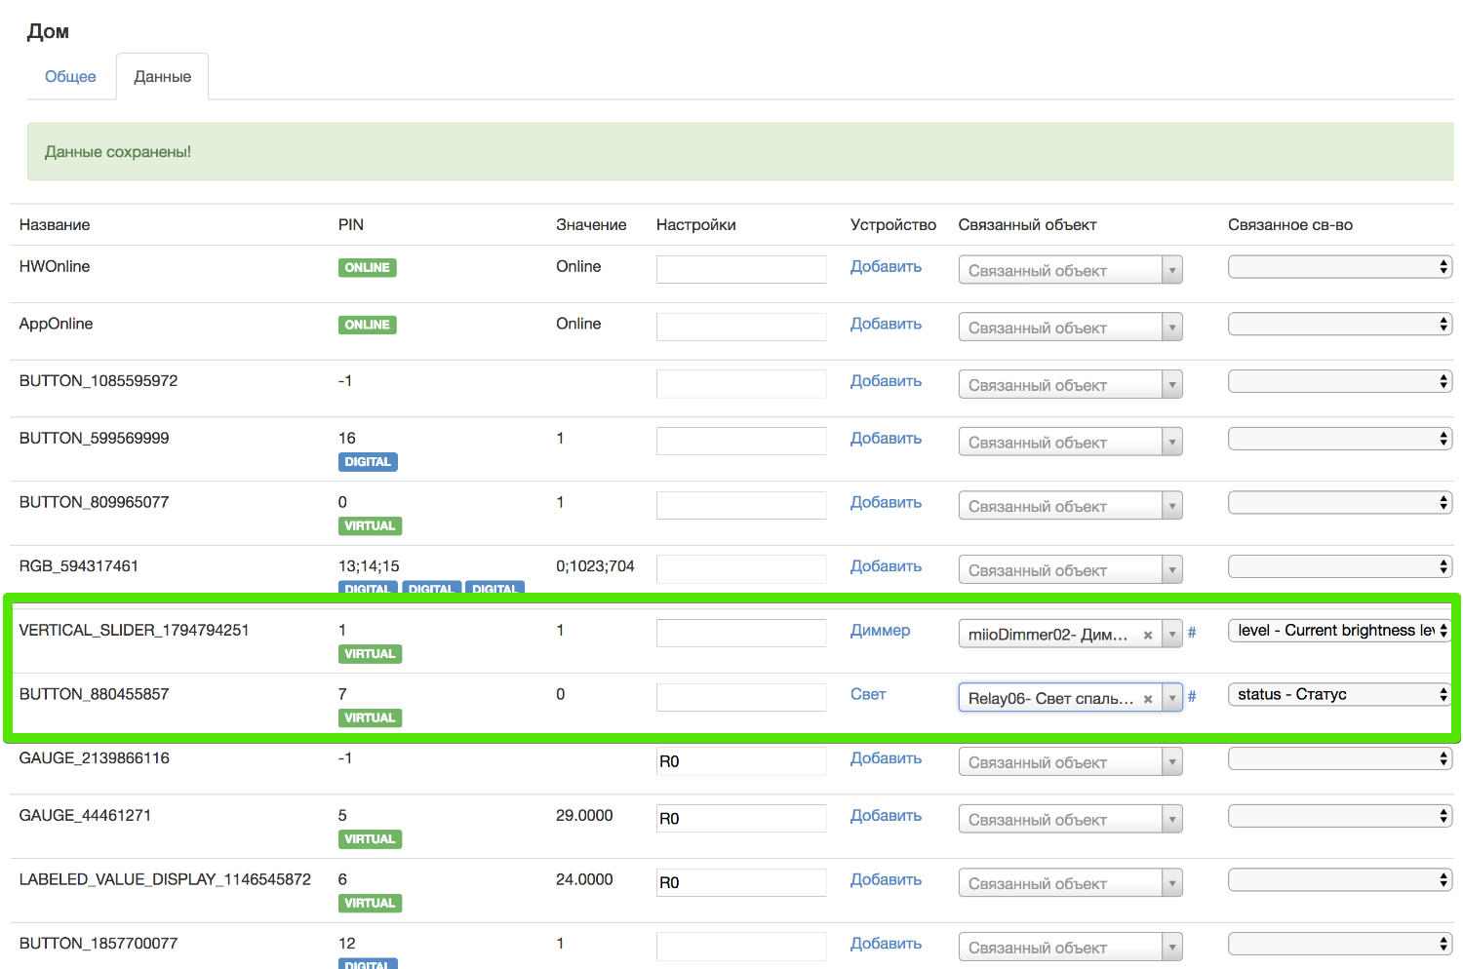Clear Relay06 linked object selection
The height and width of the screenshot is (969, 1463).
(x=1148, y=699)
